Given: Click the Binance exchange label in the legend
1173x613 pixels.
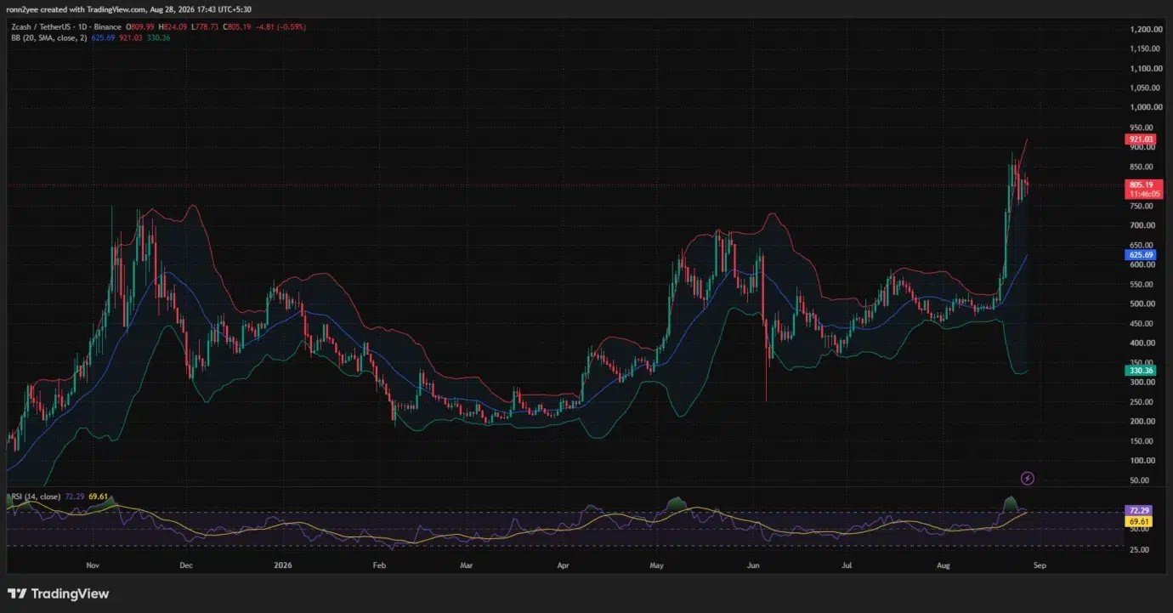Looking at the screenshot, I should pyautogui.click(x=106, y=27).
